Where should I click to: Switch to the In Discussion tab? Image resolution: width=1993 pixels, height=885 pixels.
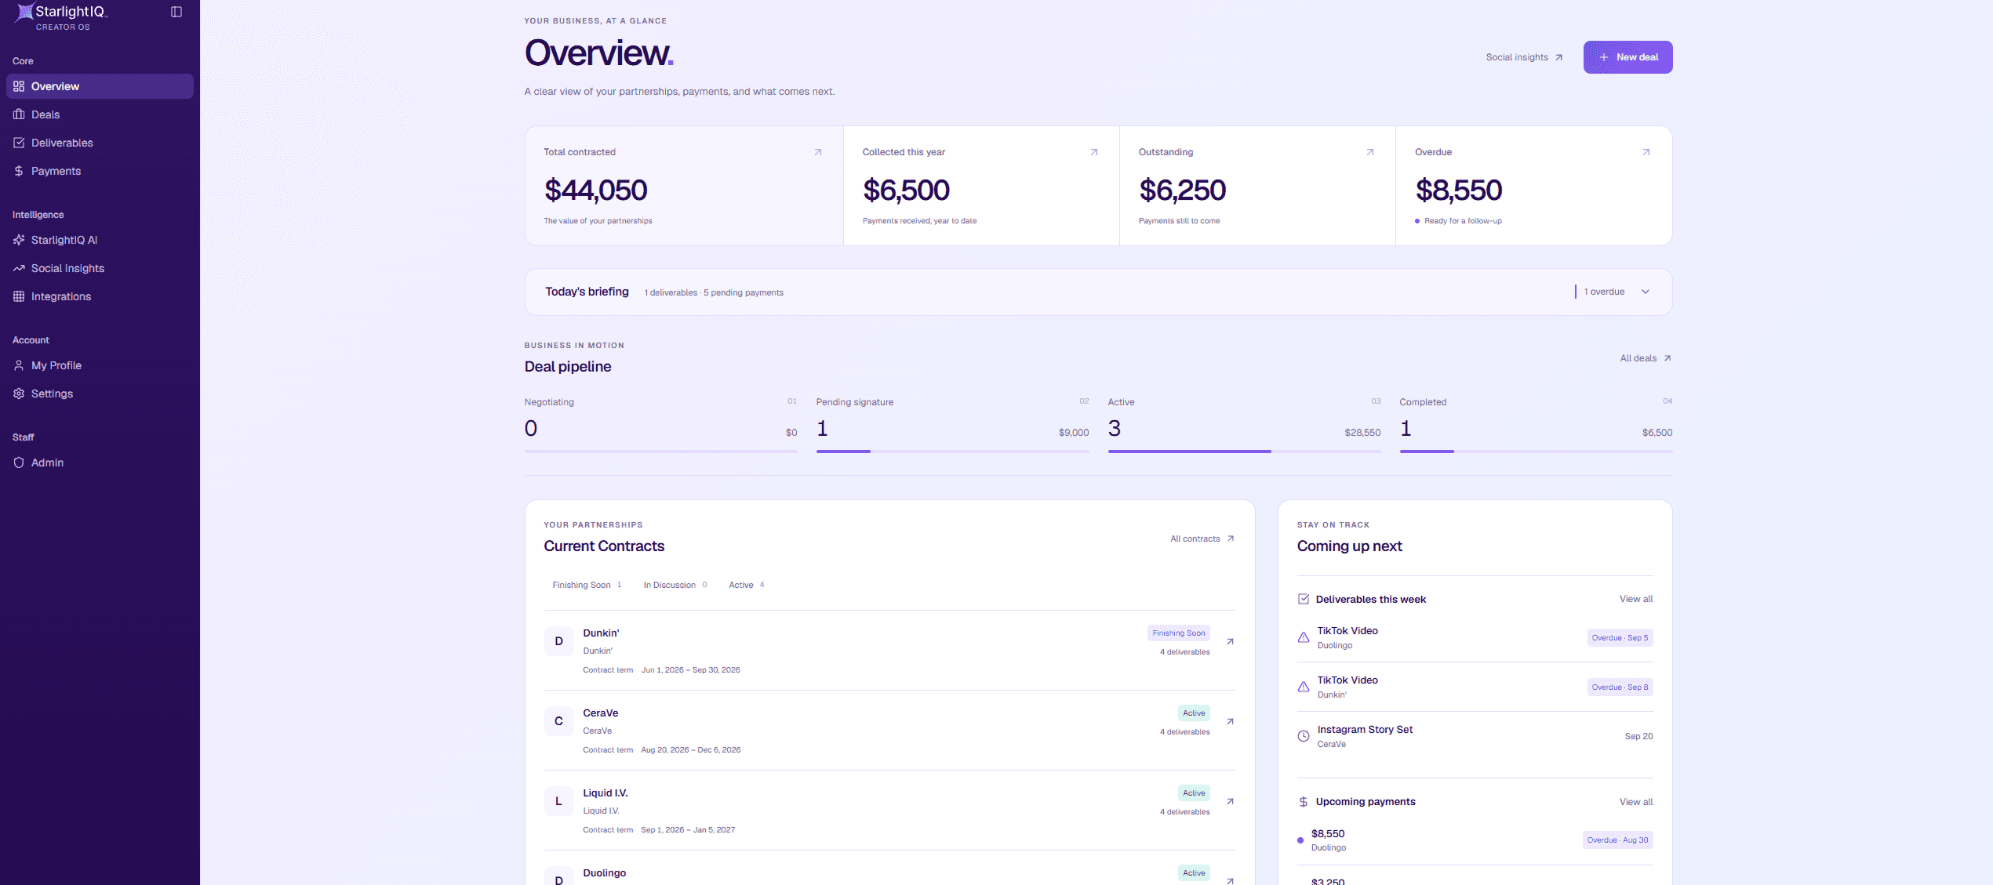pos(675,585)
